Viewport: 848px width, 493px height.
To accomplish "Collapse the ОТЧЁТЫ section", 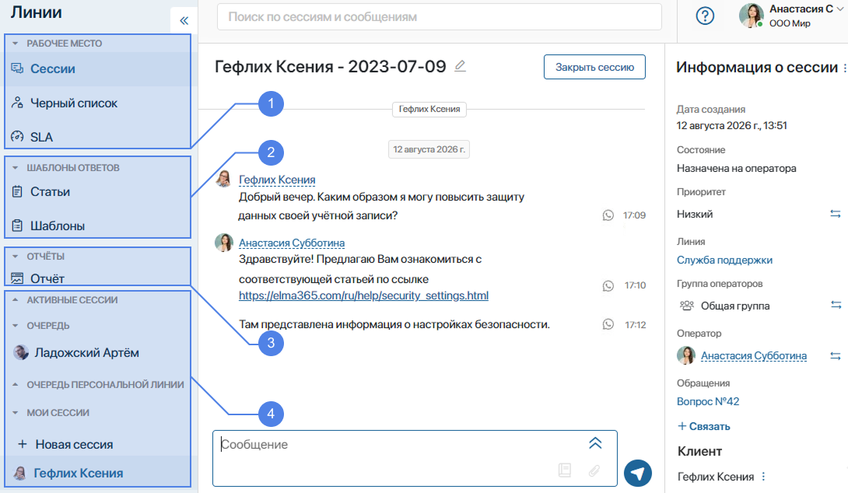I will 15,257.
